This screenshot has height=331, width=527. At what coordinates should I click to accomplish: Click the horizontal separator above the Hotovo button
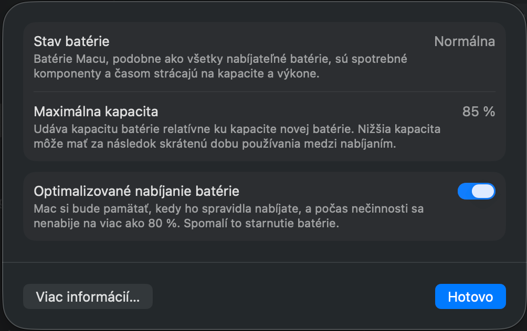click(264, 262)
